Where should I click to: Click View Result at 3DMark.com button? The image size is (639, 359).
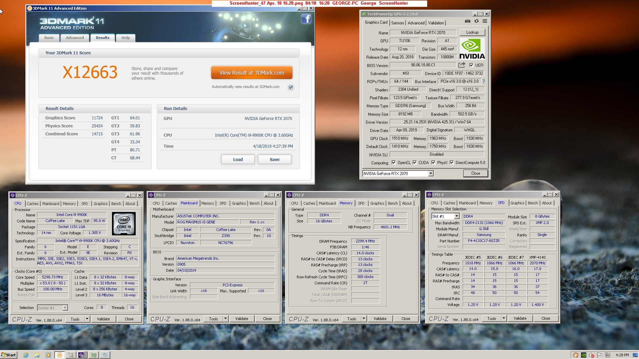click(252, 73)
